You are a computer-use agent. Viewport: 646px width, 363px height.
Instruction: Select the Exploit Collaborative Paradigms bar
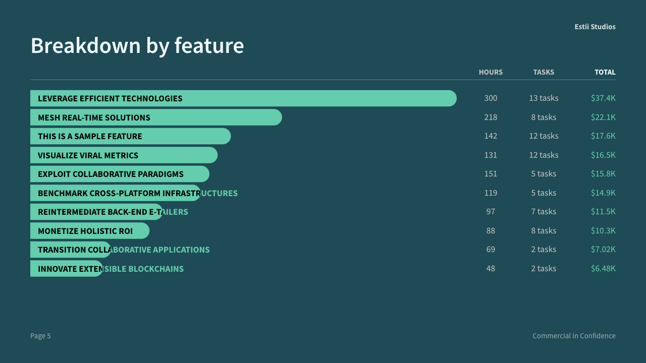tap(120, 174)
